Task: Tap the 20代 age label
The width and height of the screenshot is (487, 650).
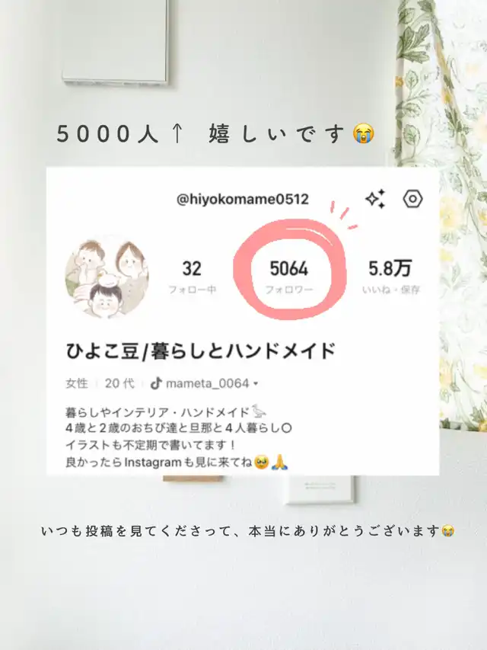Action: pos(119,383)
